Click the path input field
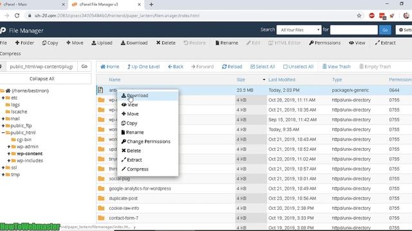The image size is (412, 231). (42, 67)
